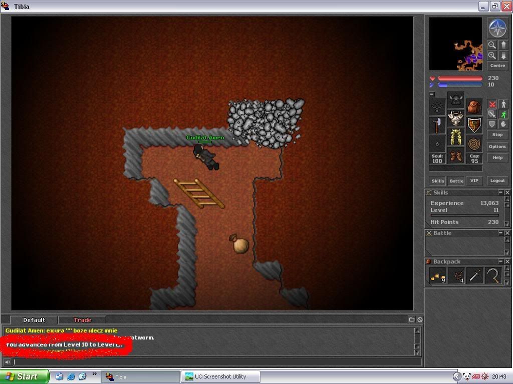Click the red hit points bar
Image resolution: width=513 pixels, height=384 pixels.
(460, 78)
